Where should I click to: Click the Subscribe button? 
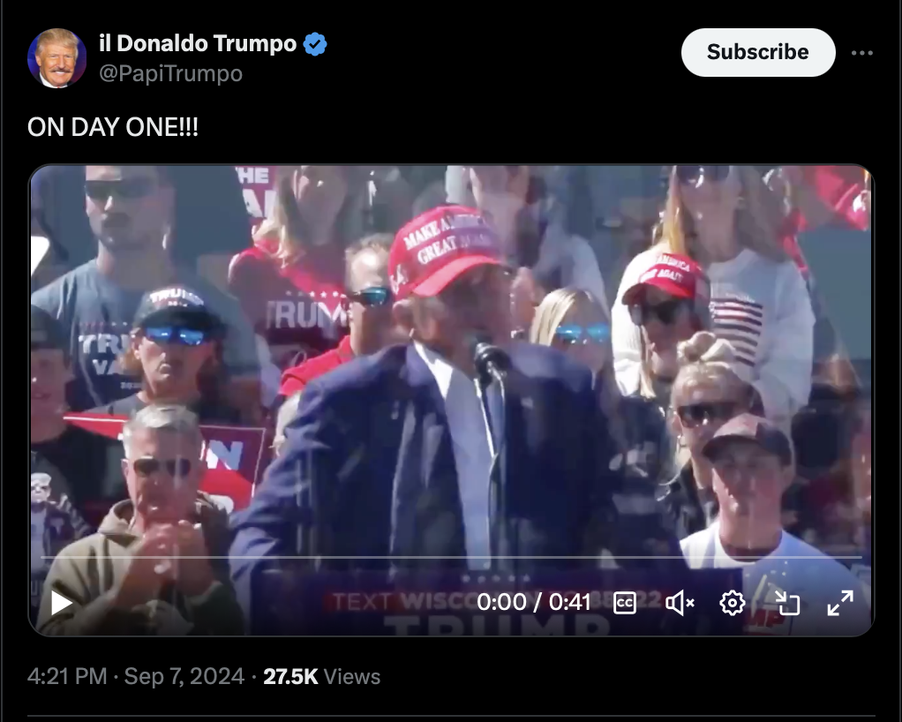(758, 52)
